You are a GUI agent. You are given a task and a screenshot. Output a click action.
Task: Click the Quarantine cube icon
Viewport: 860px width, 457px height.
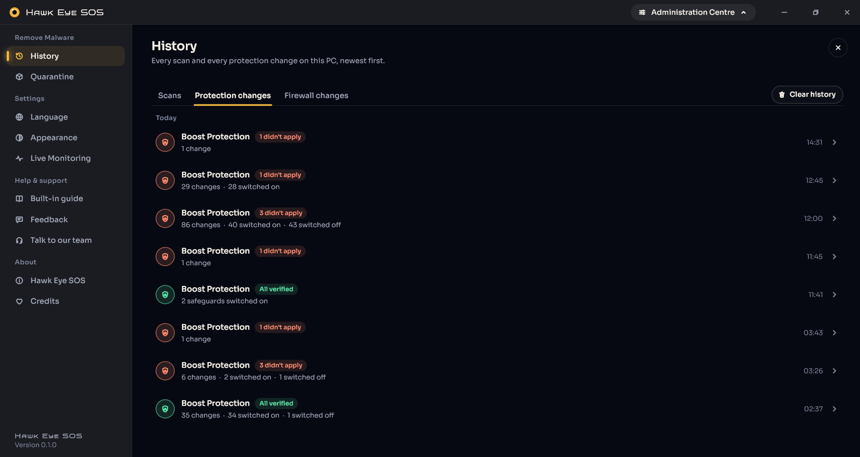(x=19, y=77)
